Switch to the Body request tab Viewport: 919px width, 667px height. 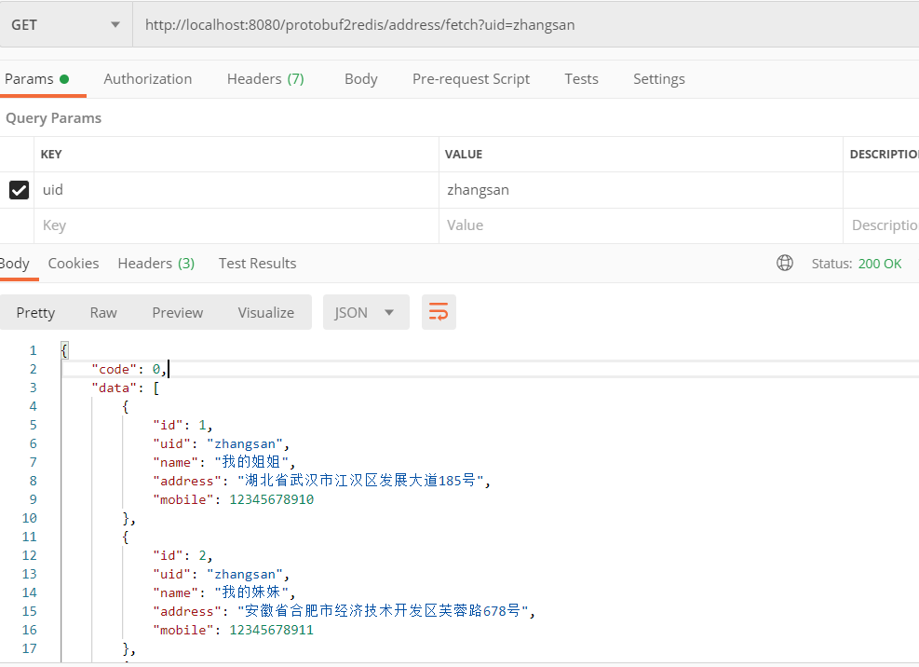click(361, 79)
